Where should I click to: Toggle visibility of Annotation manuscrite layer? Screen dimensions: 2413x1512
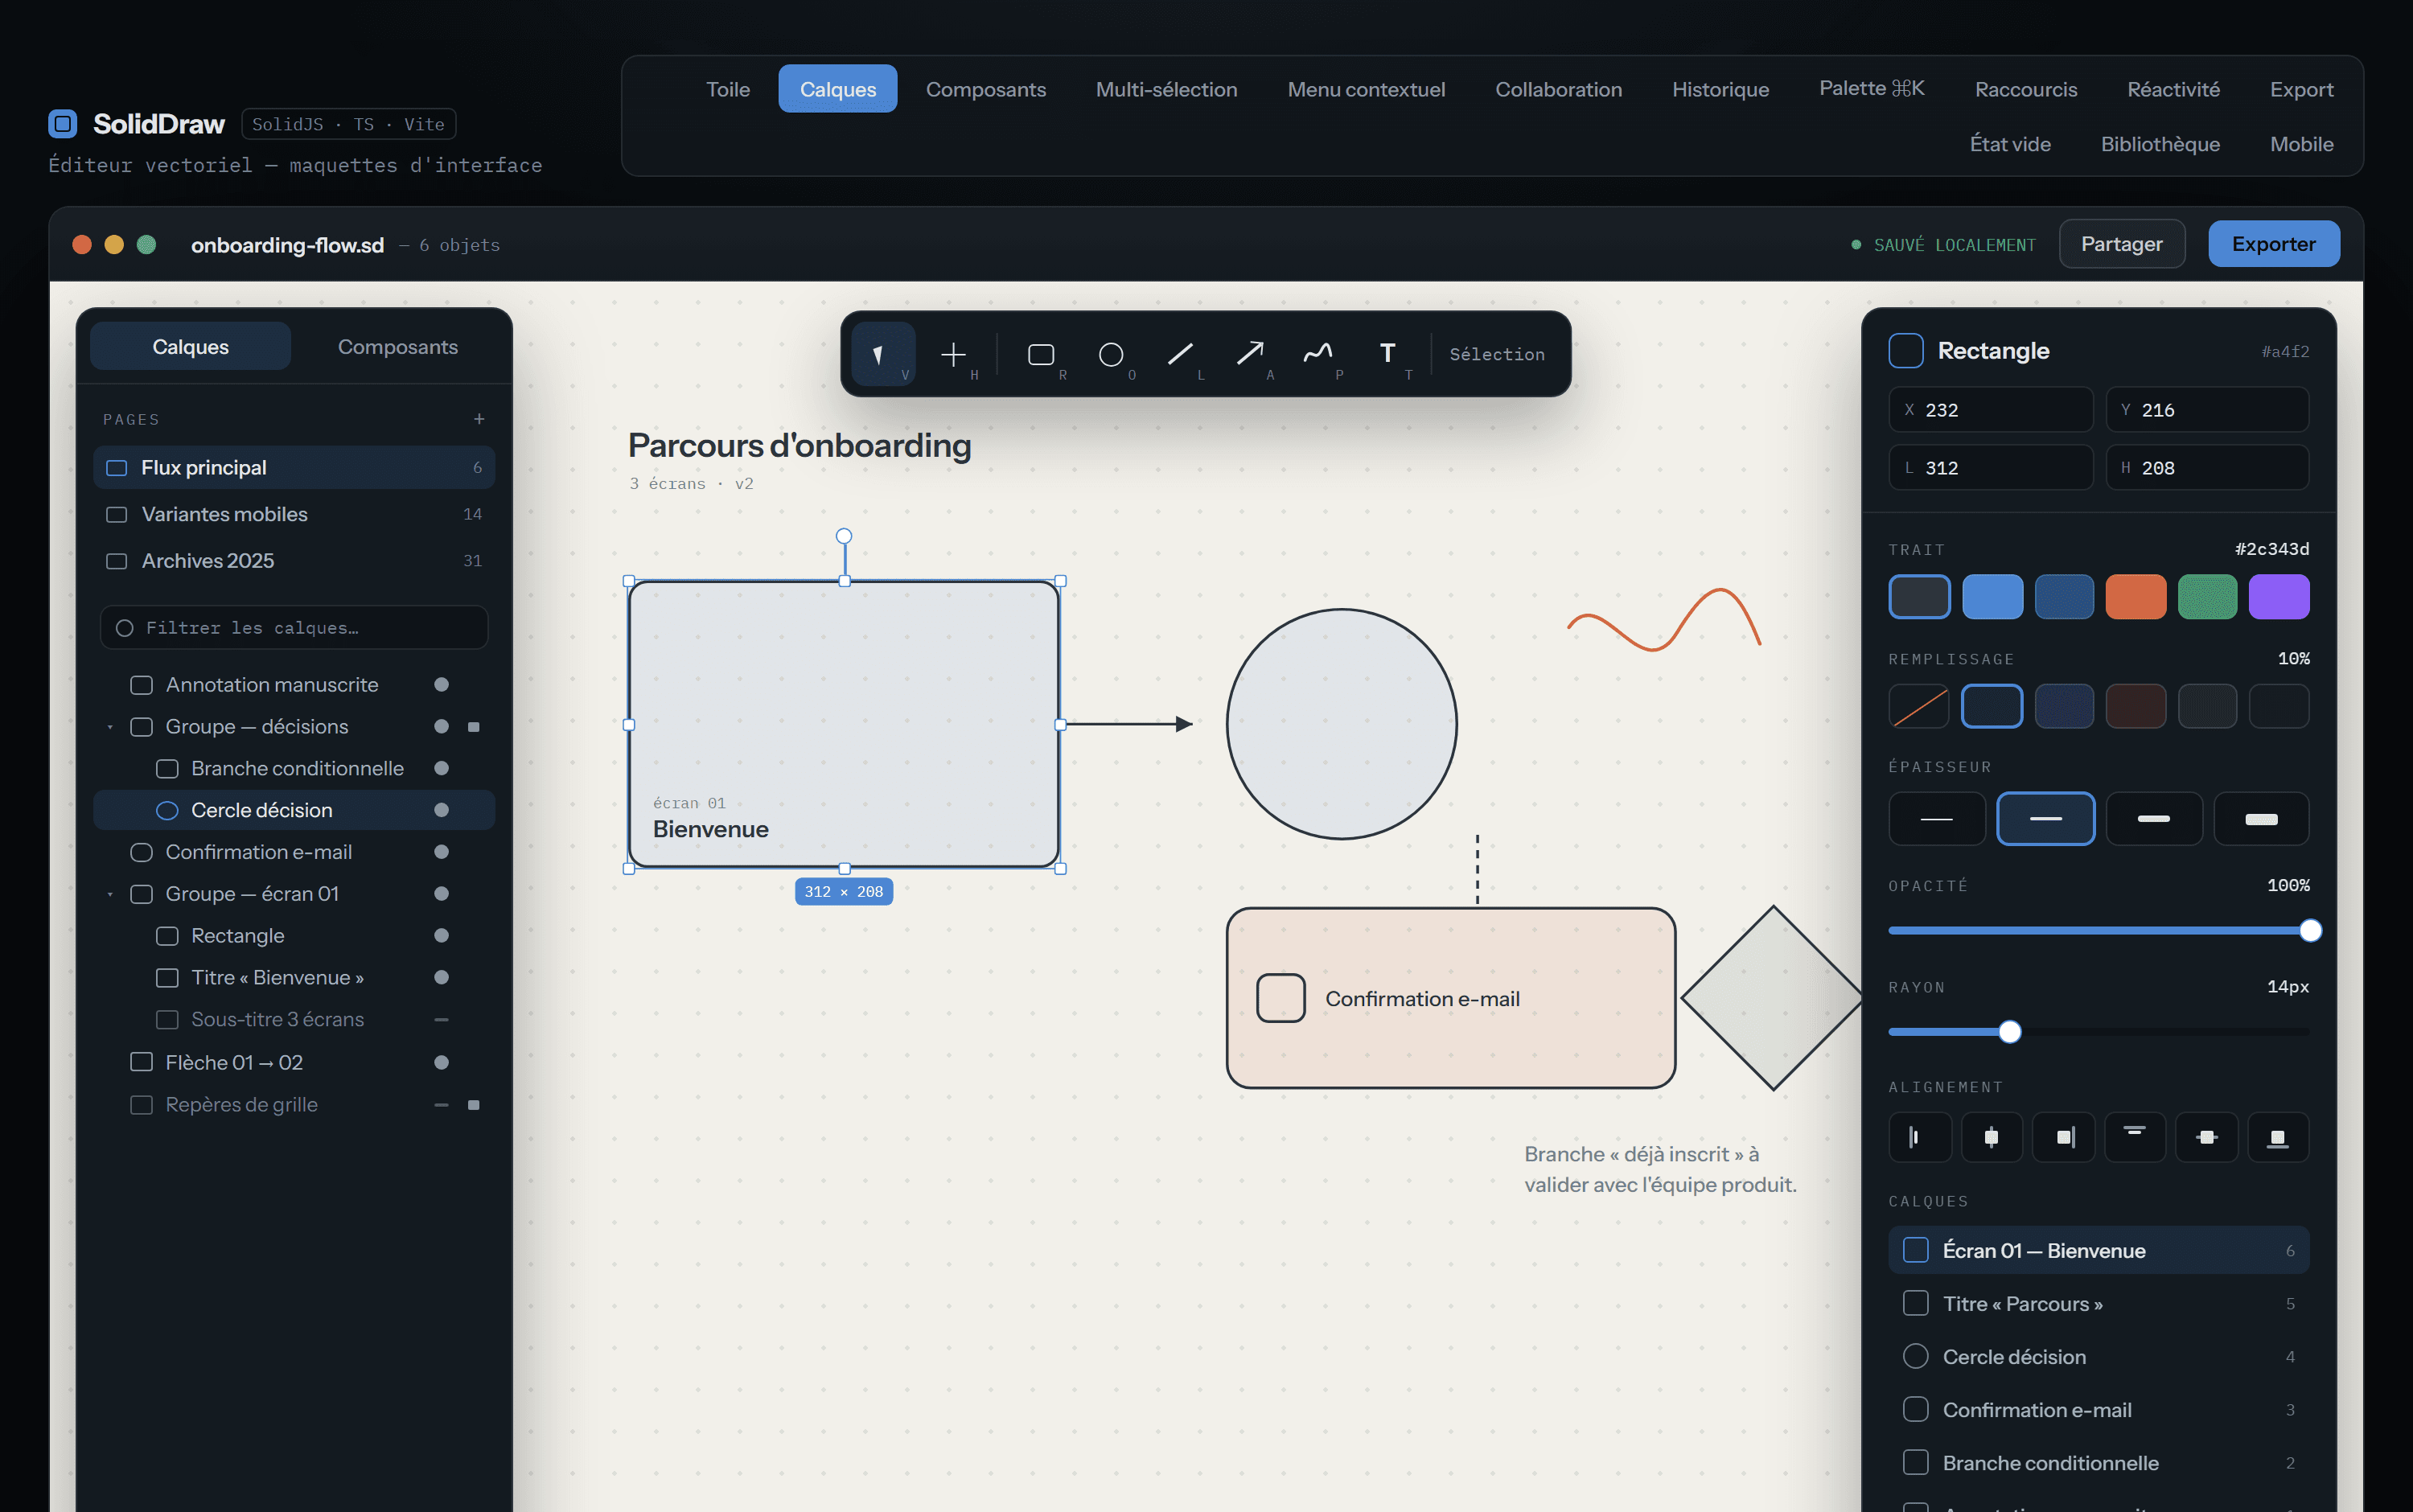click(441, 685)
